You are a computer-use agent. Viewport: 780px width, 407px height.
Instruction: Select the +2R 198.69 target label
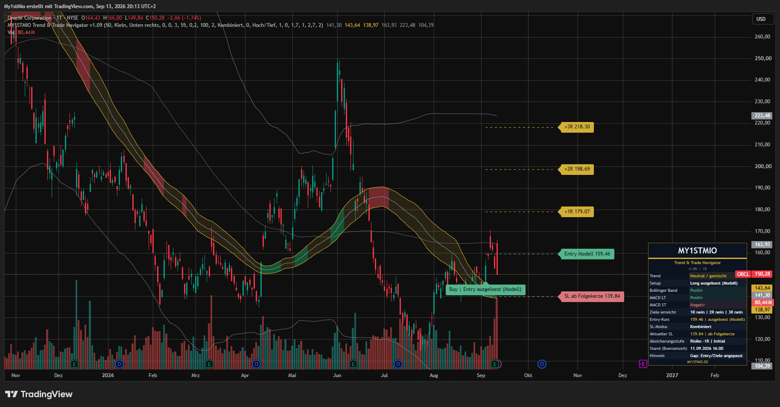pyautogui.click(x=576, y=169)
